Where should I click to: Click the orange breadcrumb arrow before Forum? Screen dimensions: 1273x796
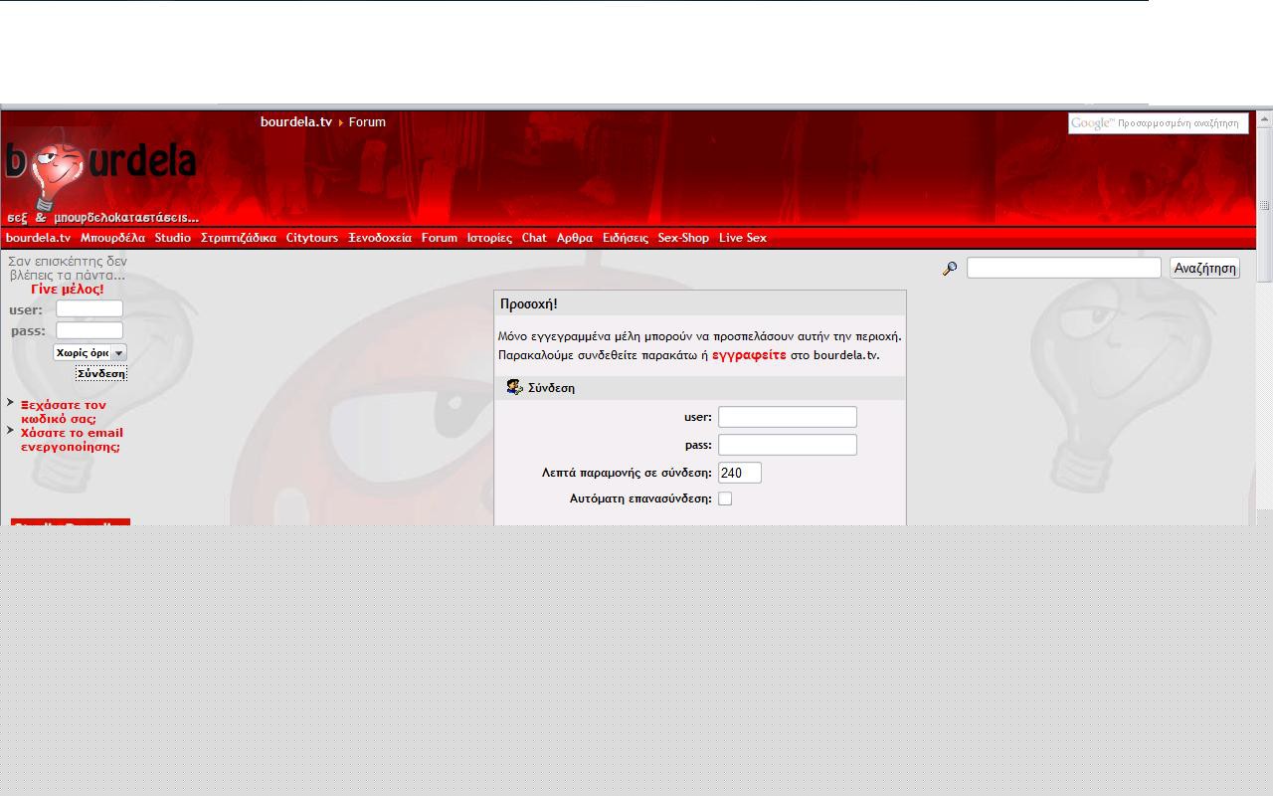coord(340,122)
